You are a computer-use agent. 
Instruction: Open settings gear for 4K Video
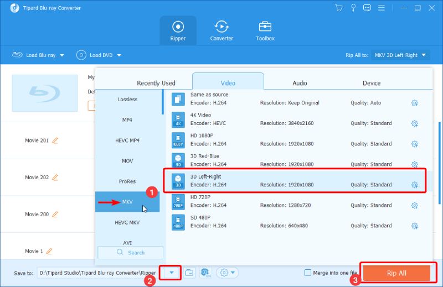414,123
